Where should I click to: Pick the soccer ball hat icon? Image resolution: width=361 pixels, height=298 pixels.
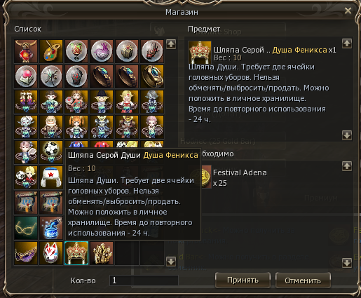point(51,152)
